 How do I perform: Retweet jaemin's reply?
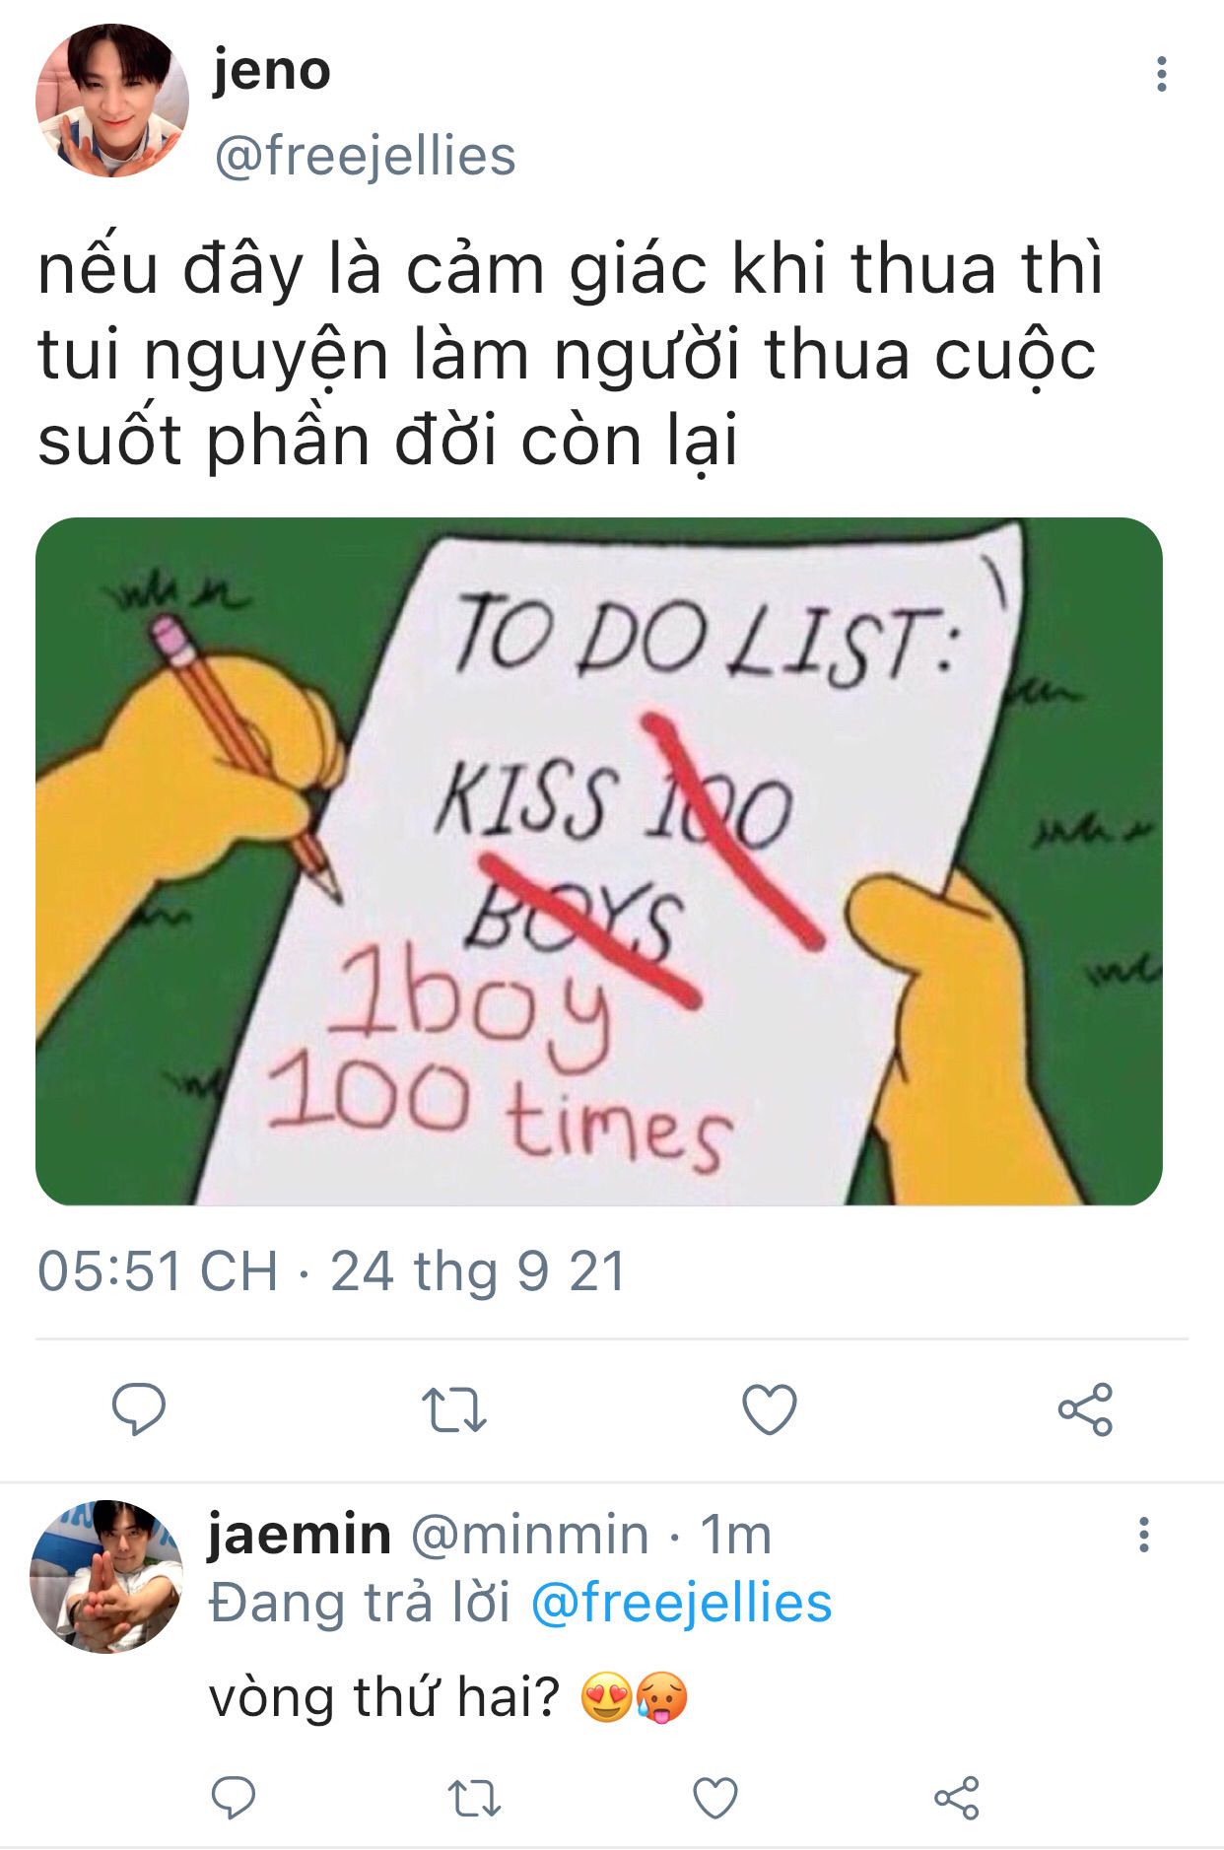click(x=475, y=1798)
